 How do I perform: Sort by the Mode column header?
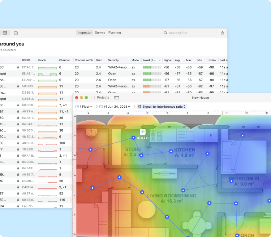[x=135, y=60]
